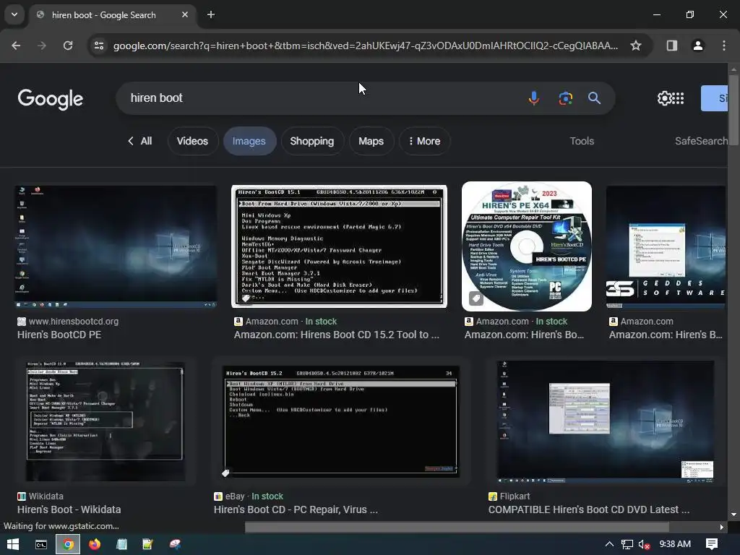Viewport: 740px width, 555px height.
Task: Bookmark this page with the star icon
Action: (636, 46)
